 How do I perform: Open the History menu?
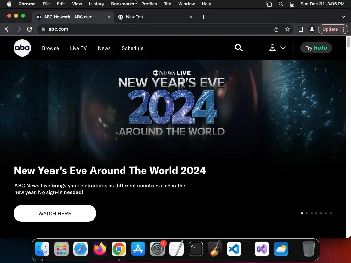coord(96,4)
